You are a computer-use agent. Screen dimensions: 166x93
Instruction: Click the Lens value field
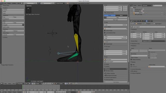point(116,25)
